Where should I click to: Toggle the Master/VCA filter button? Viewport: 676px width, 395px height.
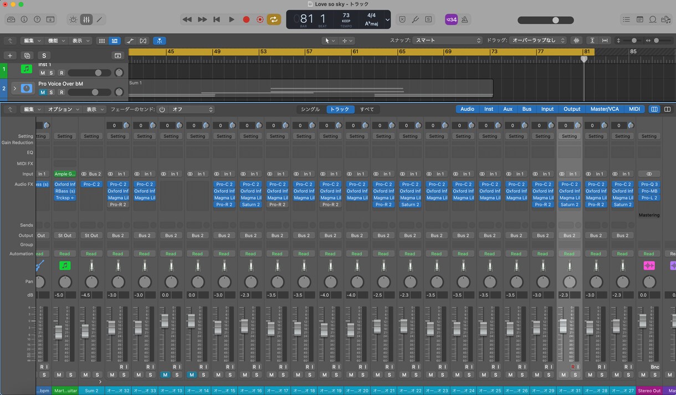(x=605, y=109)
